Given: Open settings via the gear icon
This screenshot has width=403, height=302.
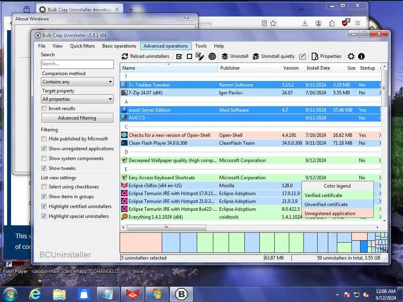Looking at the screenshot, I should [x=351, y=56].
